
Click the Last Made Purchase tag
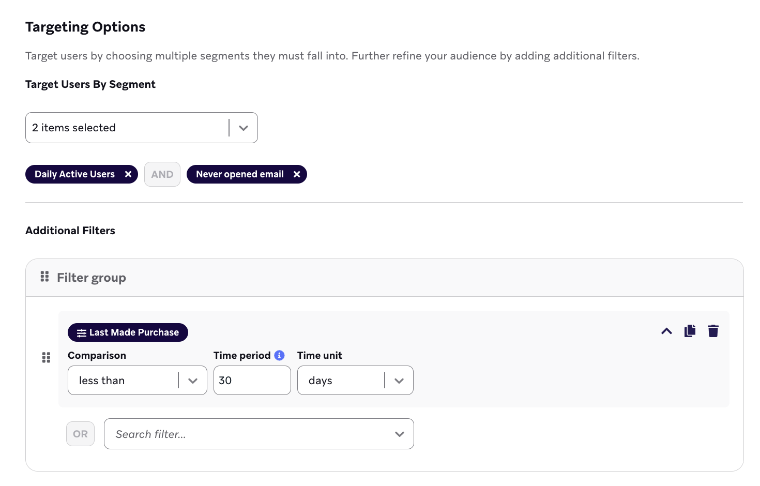click(133, 332)
